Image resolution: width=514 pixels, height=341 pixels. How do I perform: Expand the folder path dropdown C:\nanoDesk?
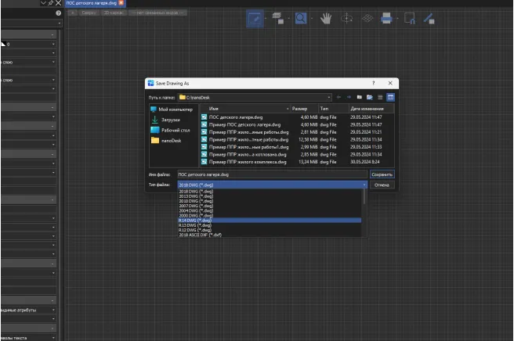pos(328,97)
